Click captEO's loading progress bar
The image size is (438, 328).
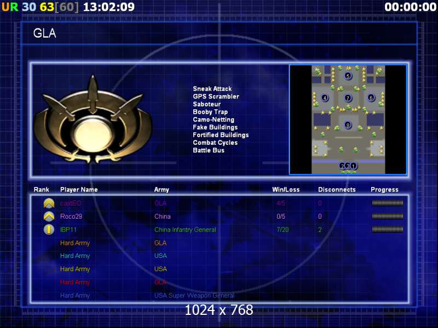tap(388, 203)
